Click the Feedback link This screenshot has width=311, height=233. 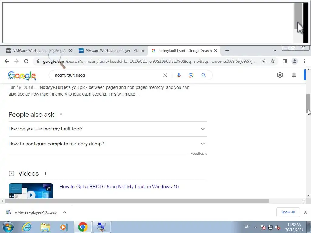[x=198, y=154]
